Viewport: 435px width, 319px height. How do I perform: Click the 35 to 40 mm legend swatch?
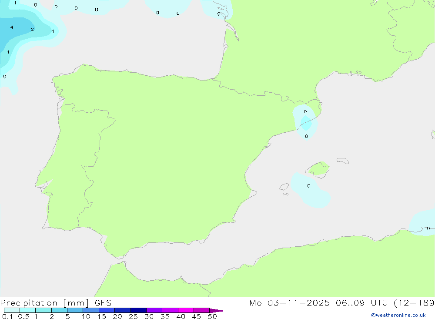point(170,310)
